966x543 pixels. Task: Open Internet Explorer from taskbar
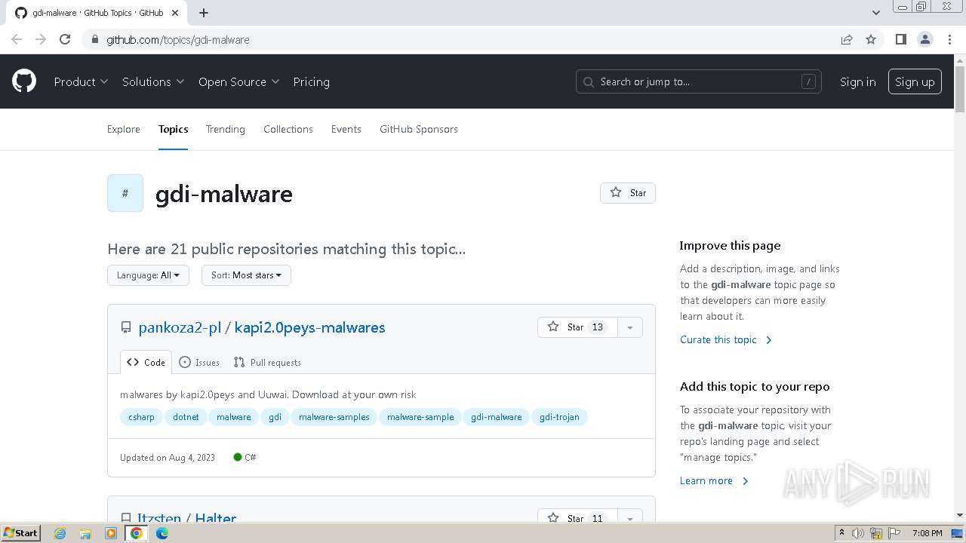click(x=60, y=533)
